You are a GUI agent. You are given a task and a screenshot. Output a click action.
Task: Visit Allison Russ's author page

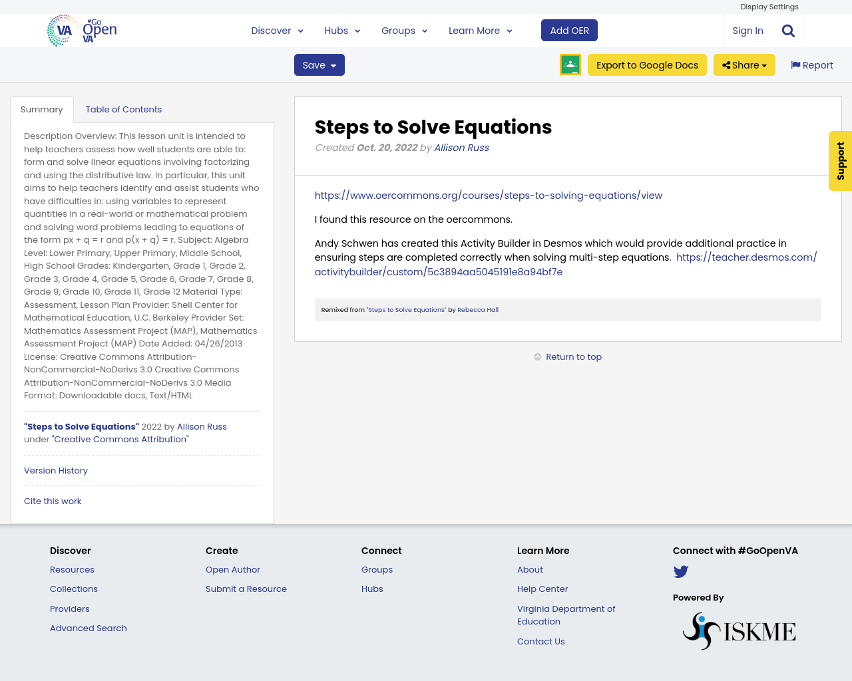coord(461,147)
